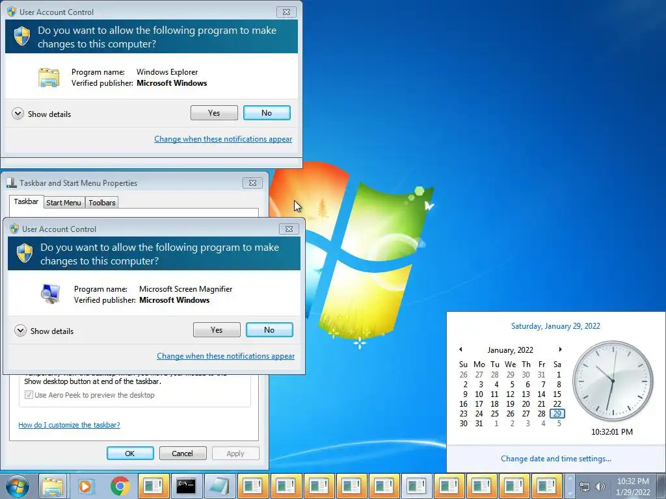The image size is (666, 499).
Task: Click the Windows Explorer folder program icon
Action: point(49,78)
